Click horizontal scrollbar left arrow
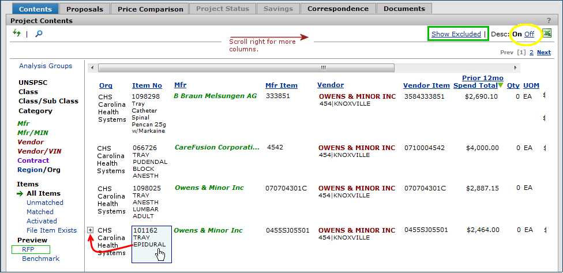563x273 pixels. [x=92, y=68]
